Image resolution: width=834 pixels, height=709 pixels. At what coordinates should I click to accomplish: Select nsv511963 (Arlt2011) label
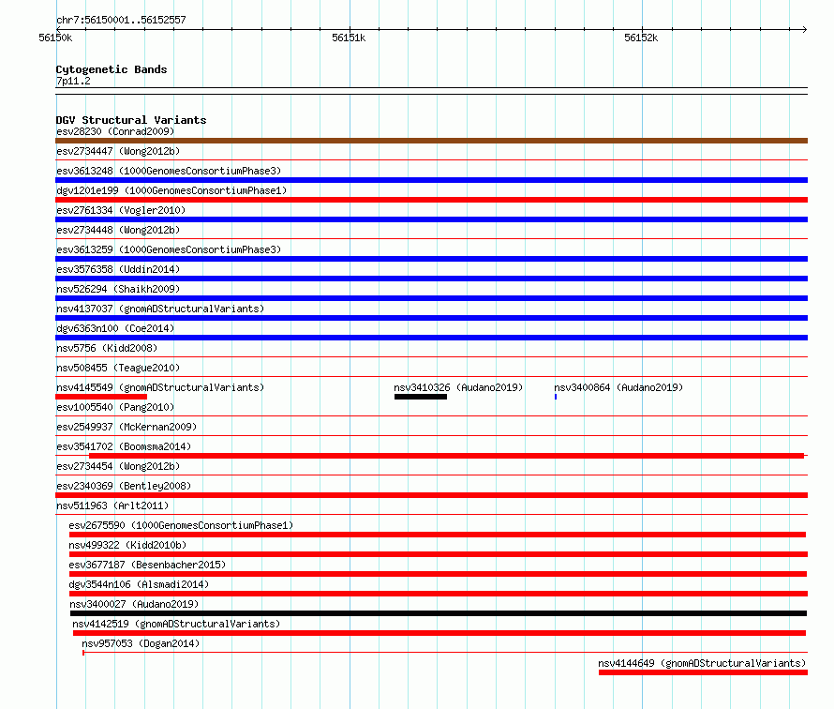pos(112,505)
